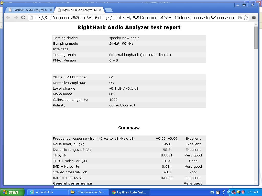Image resolution: width=262 pixels, height=196 pixels.
Task: Click the dynamic range value 95.5
Action: pos(166,150)
